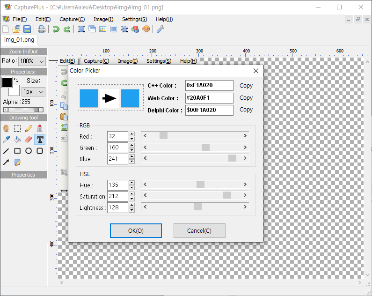372x296 pixels.
Task: Decrease the Hue value with stepper
Action: [131, 187]
